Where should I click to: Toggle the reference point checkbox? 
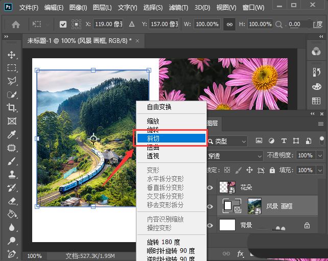point(63,24)
